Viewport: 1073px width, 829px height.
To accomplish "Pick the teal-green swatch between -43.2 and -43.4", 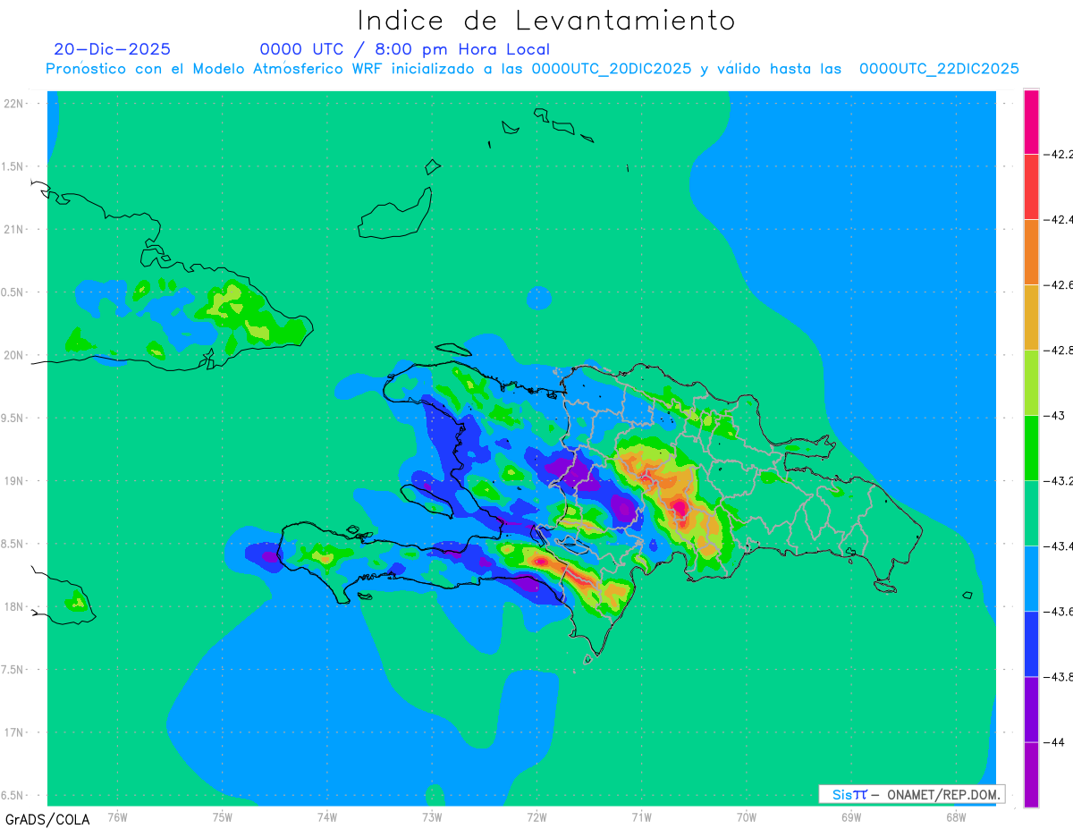I will (x=1031, y=512).
